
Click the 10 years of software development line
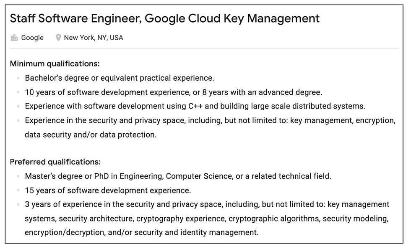click(x=174, y=92)
